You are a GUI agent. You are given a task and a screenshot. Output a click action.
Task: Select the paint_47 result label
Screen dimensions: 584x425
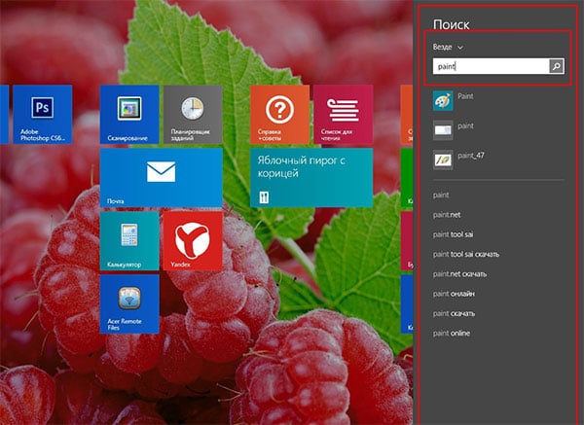[471, 156]
